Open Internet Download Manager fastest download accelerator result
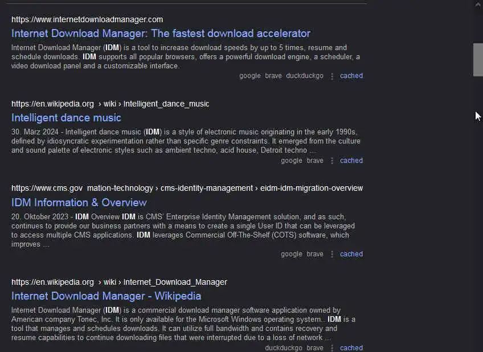The width and height of the screenshot is (483, 352). (161, 33)
